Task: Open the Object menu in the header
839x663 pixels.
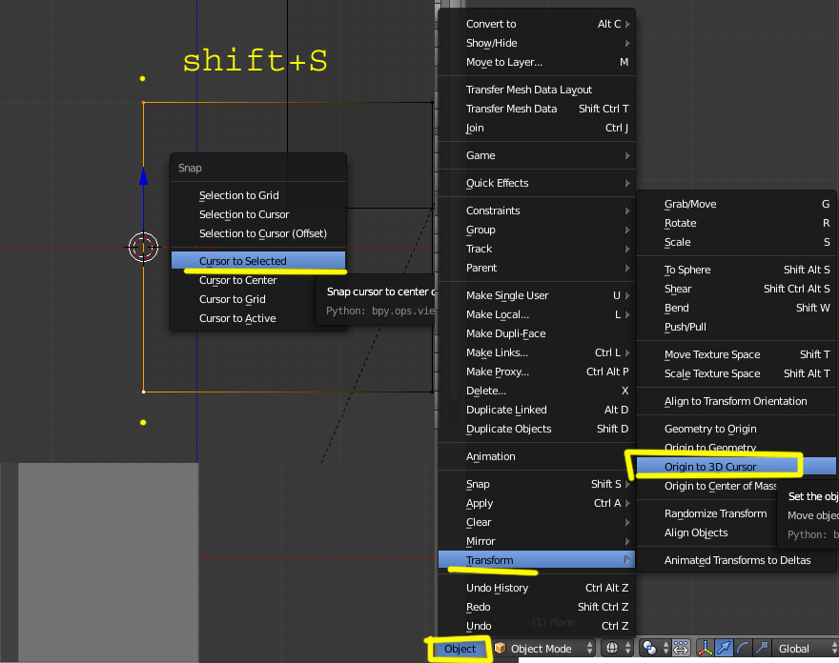Action: coord(460,649)
